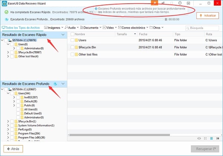Expand the Program Files (x86)(36) node
The image size is (223, 156).
[x=8, y=137]
